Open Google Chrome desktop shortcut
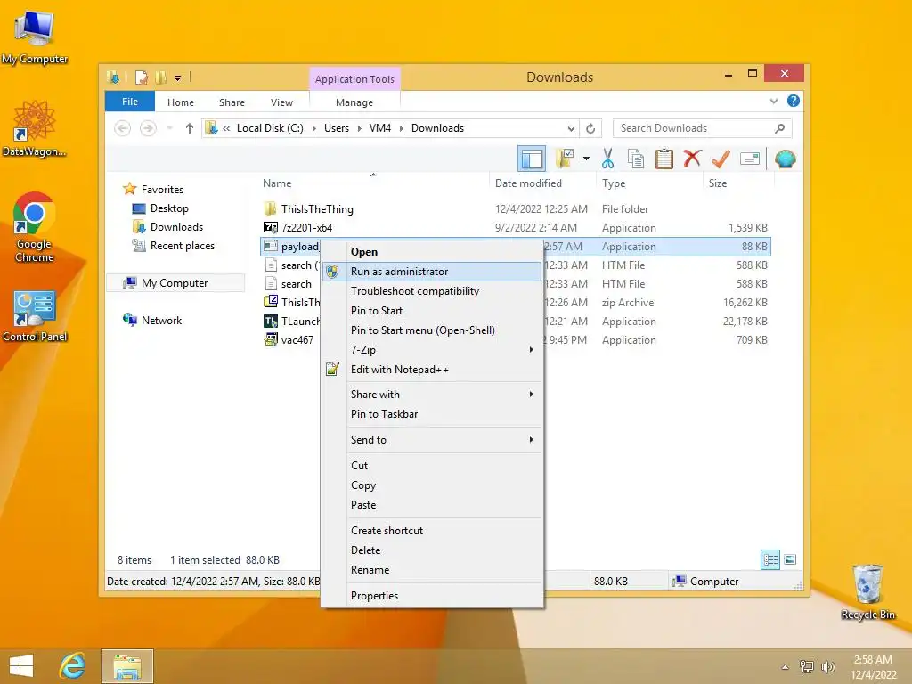Image resolution: width=912 pixels, height=684 pixels. click(x=35, y=228)
